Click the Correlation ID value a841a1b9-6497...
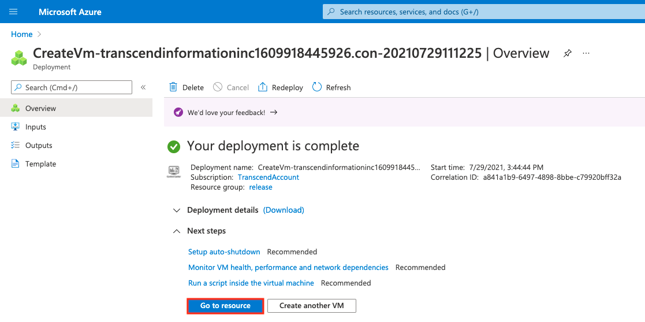The height and width of the screenshot is (322, 645). pyautogui.click(x=552, y=177)
